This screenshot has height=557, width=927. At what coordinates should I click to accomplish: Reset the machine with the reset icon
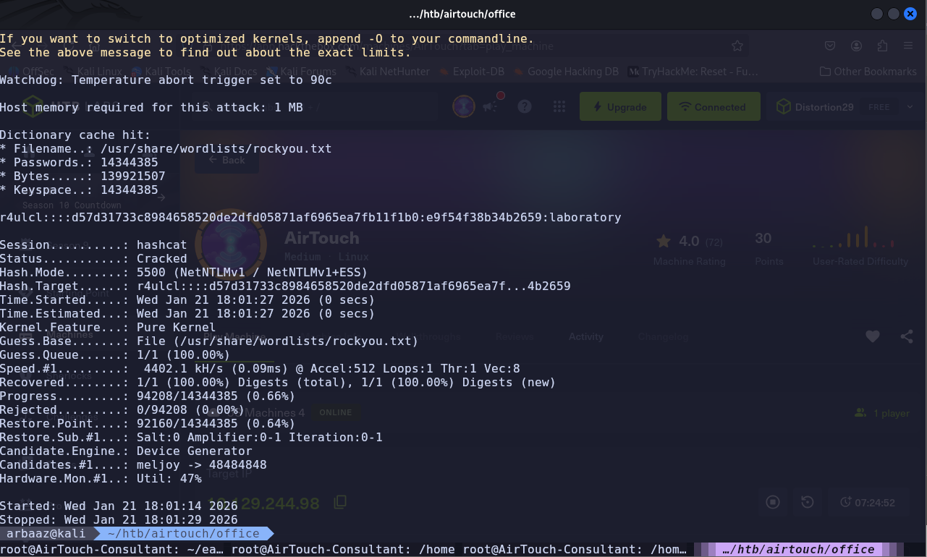[808, 502]
